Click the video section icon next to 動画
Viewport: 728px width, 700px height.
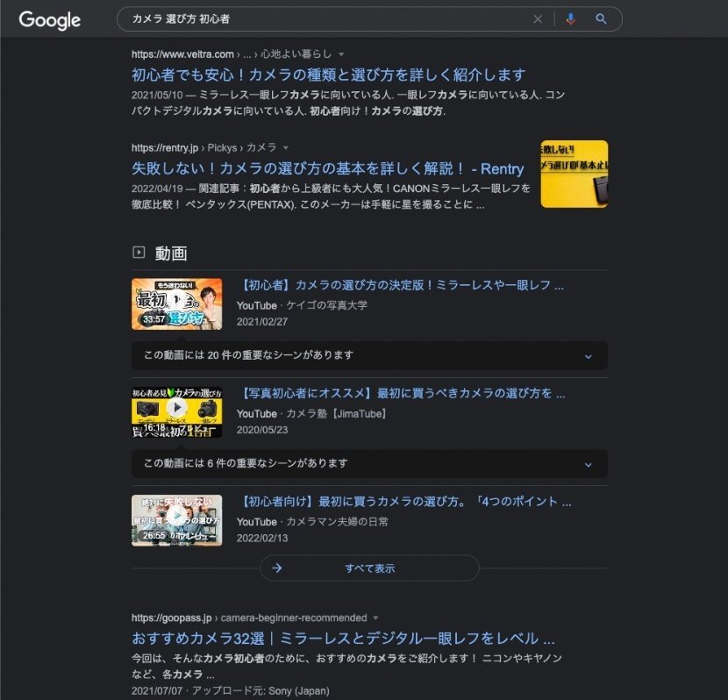(x=139, y=252)
